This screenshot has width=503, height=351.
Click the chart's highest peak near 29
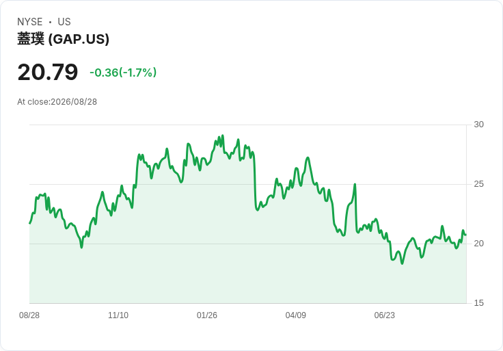click(x=223, y=135)
